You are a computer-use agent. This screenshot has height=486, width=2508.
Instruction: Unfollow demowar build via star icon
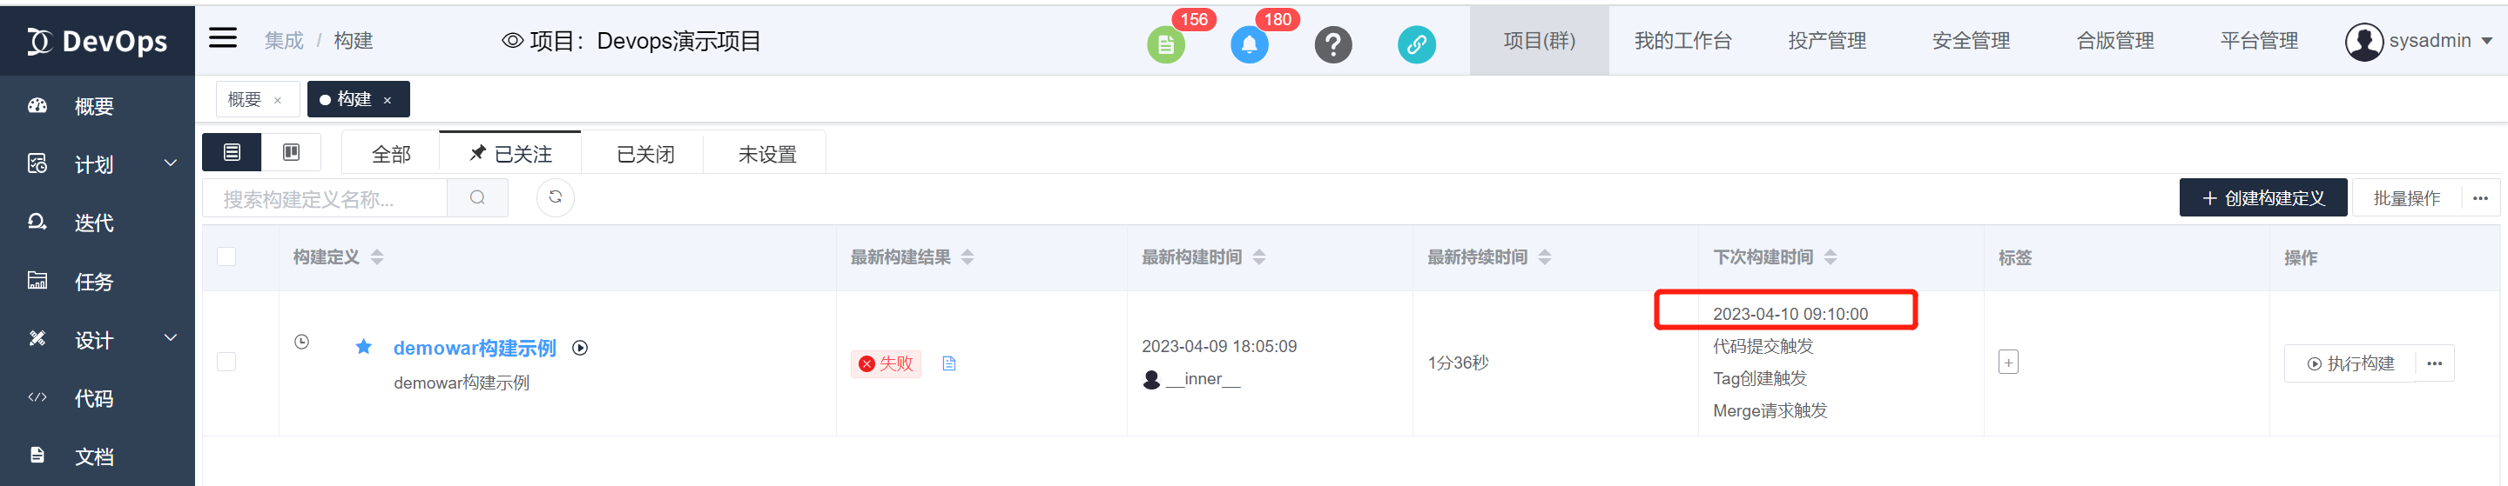pyautogui.click(x=363, y=347)
